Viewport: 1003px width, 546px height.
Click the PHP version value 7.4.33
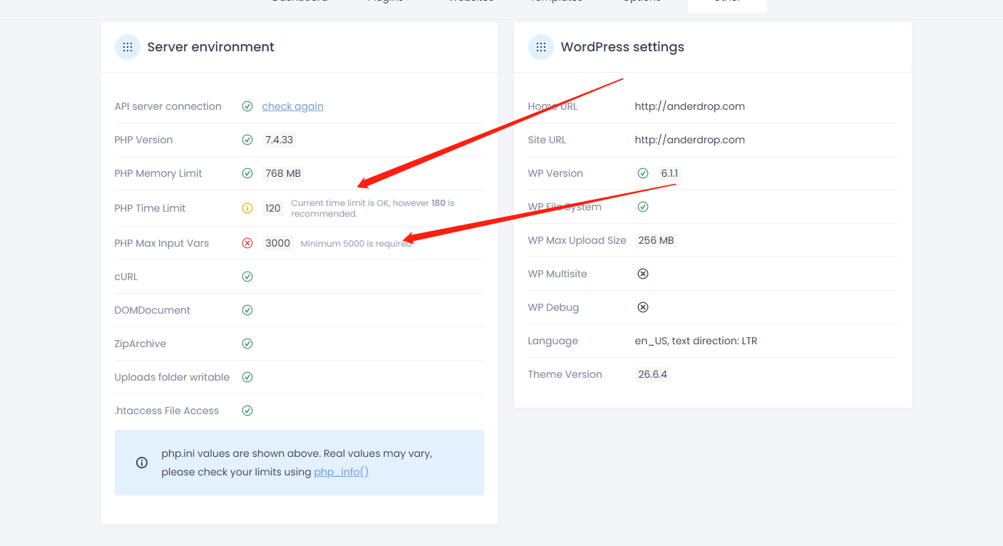tap(279, 140)
